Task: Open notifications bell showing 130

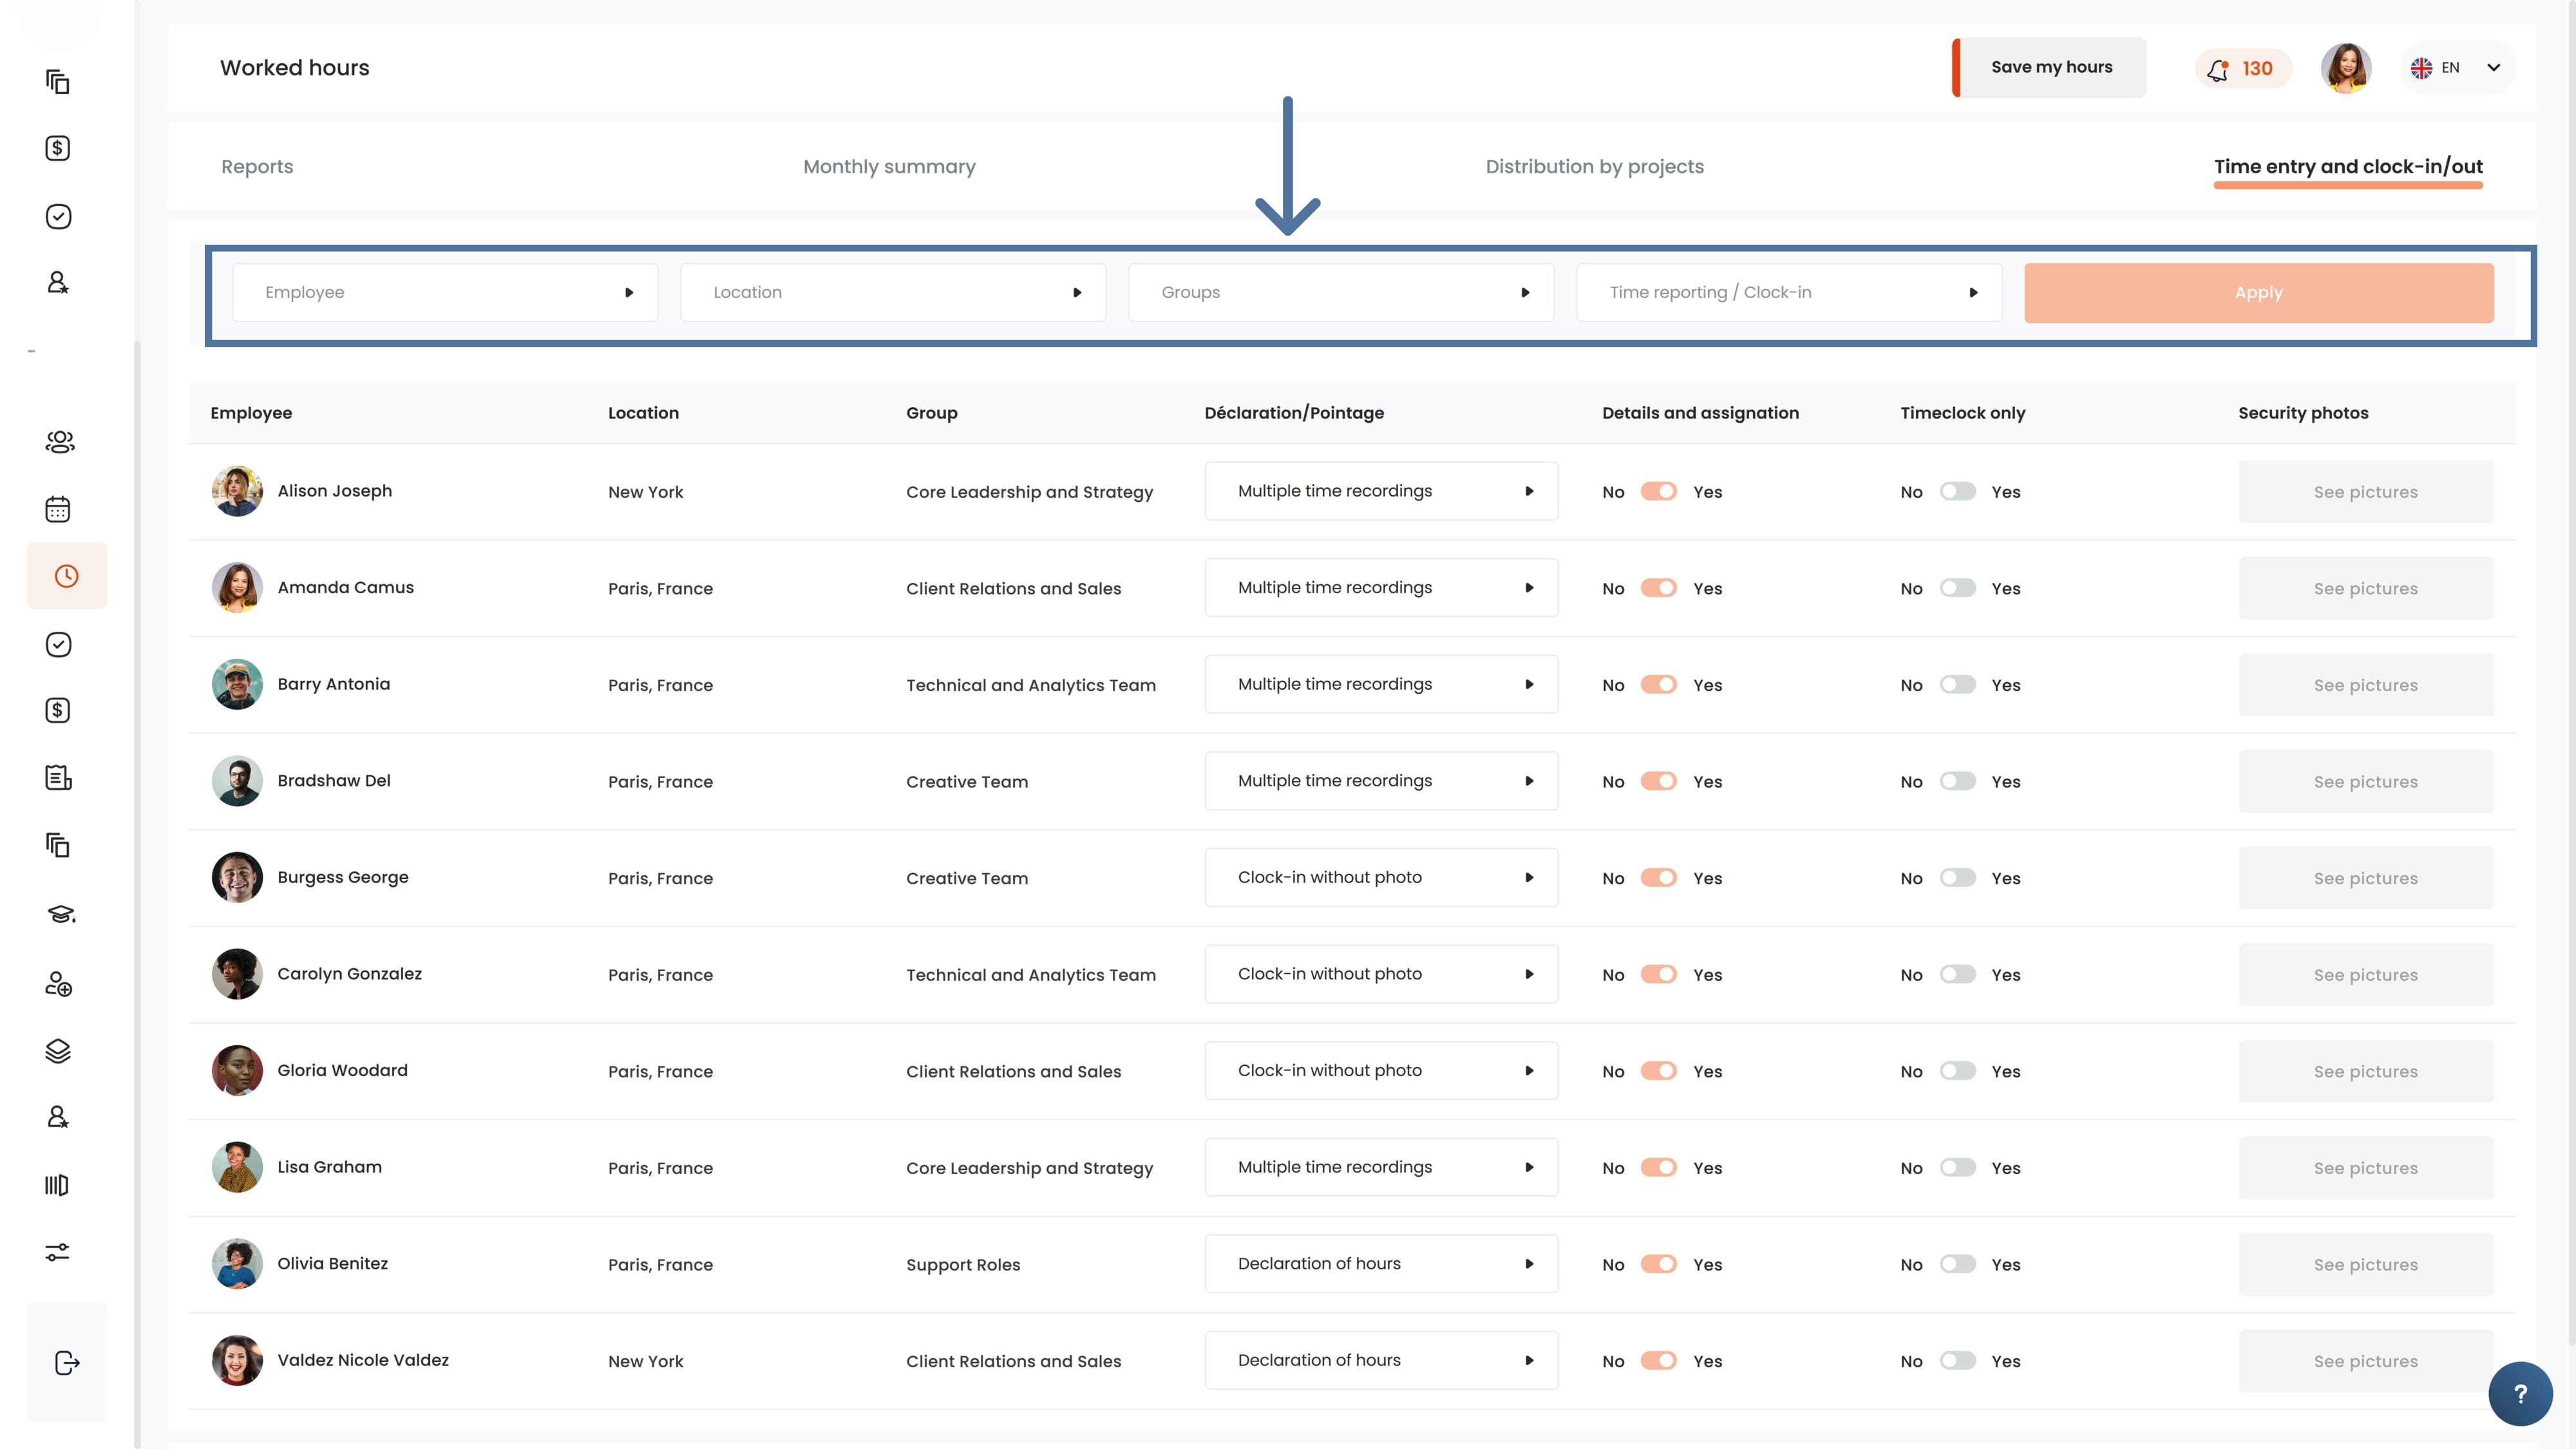Action: 2242,68
